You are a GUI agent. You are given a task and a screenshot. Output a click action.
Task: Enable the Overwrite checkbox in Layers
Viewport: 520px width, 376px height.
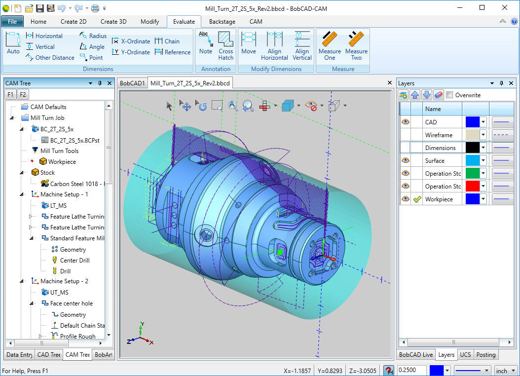point(449,95)
